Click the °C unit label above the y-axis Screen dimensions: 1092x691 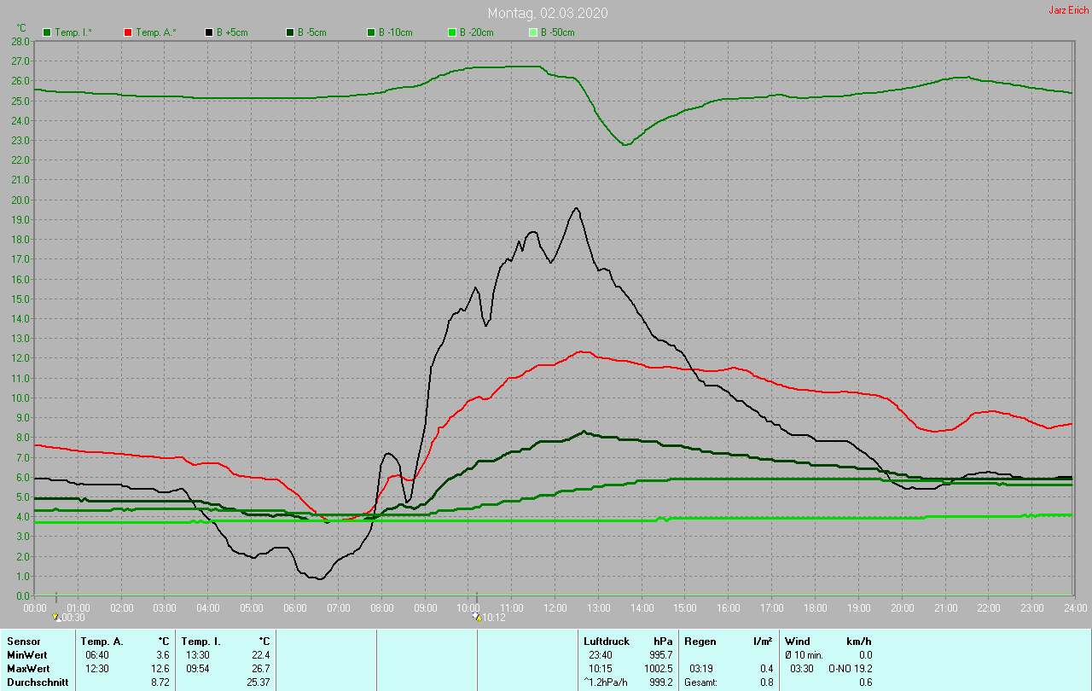[21, 27]
